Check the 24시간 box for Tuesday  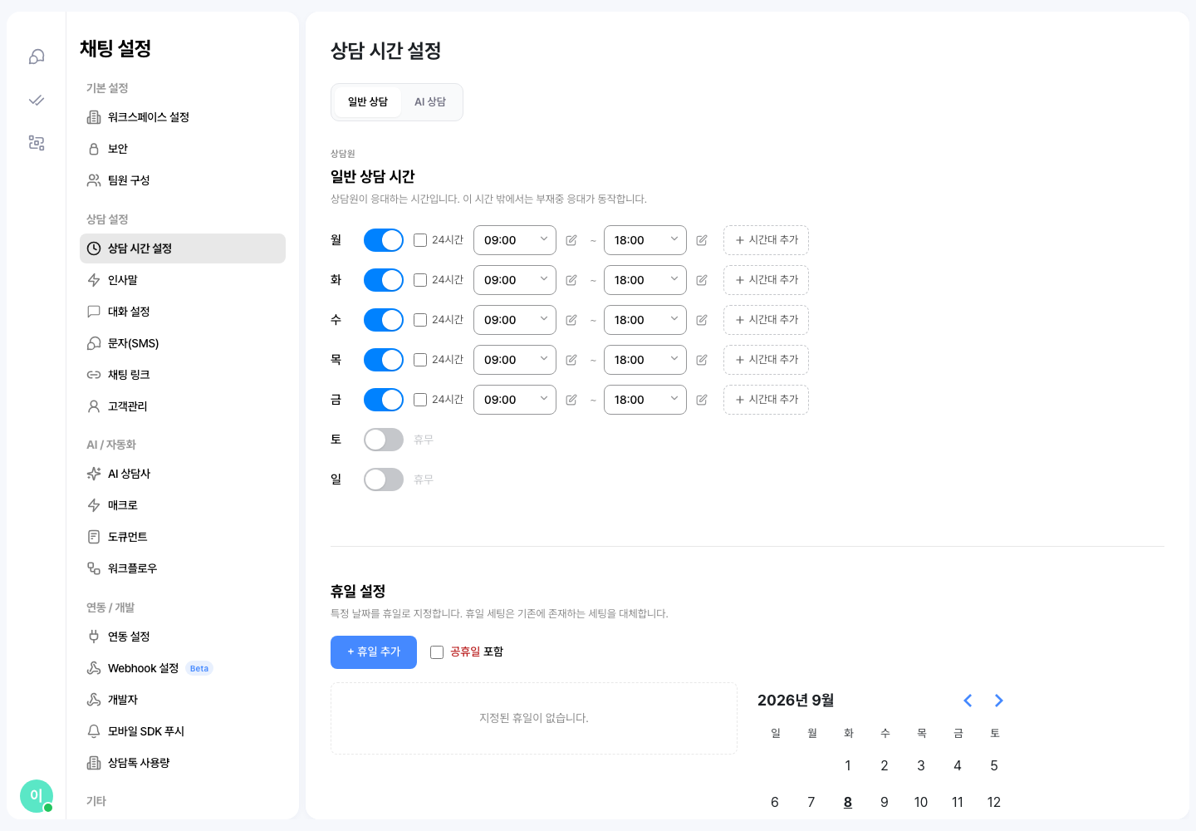pos(420,280)
